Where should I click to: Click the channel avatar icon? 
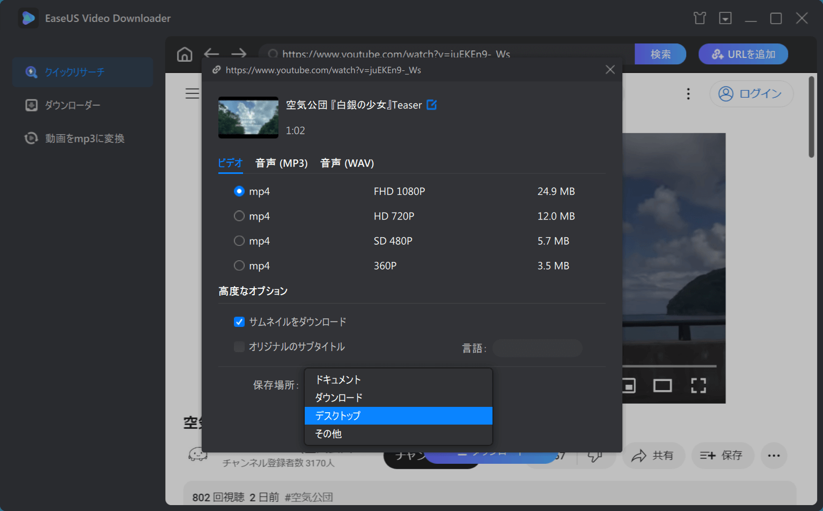point(198,455)
